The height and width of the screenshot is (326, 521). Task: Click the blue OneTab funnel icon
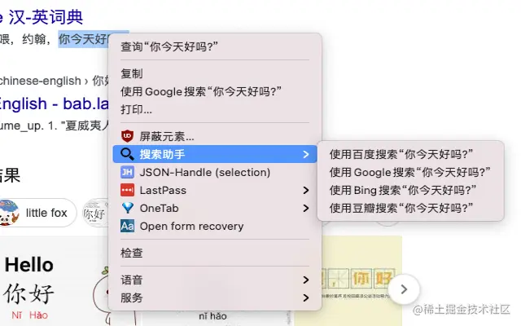[127, 208]
